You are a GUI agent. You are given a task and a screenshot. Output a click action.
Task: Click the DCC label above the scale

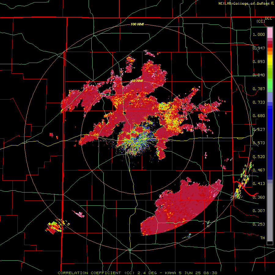268,18
